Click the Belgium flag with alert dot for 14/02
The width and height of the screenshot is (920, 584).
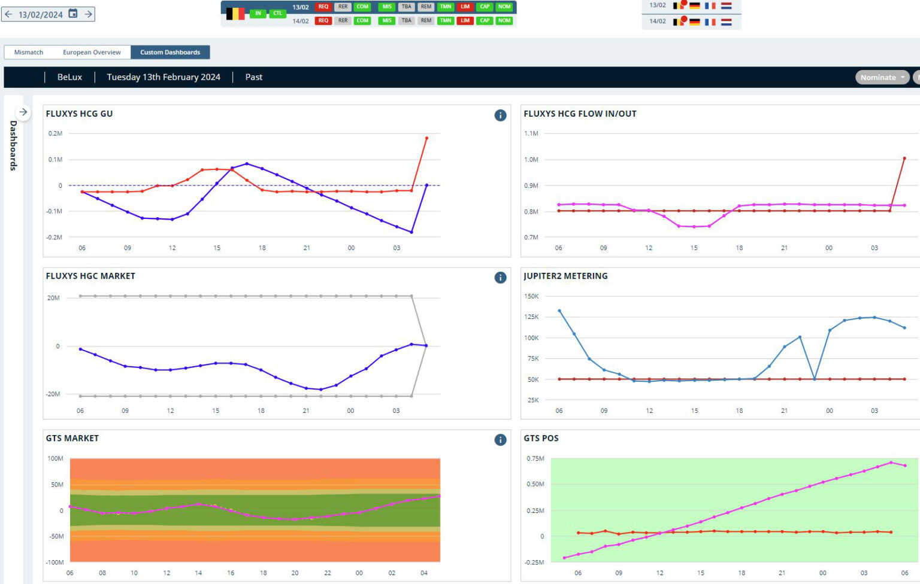(677, 22)
